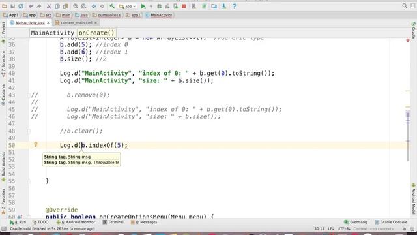417x235 pixels.
Task: Copy selection with copy icon
Action: 57,6
